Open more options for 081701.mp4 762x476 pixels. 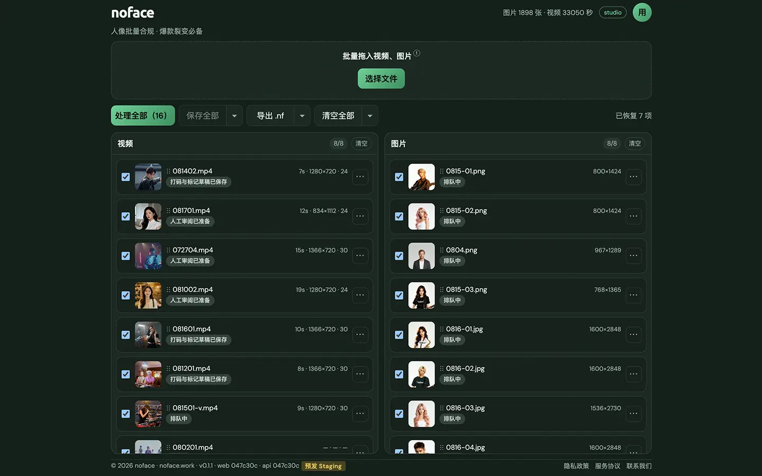coord(360,216)
